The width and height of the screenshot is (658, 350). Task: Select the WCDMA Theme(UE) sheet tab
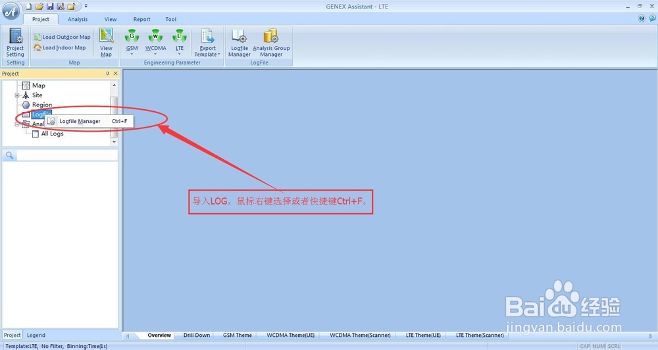[290, 335]
